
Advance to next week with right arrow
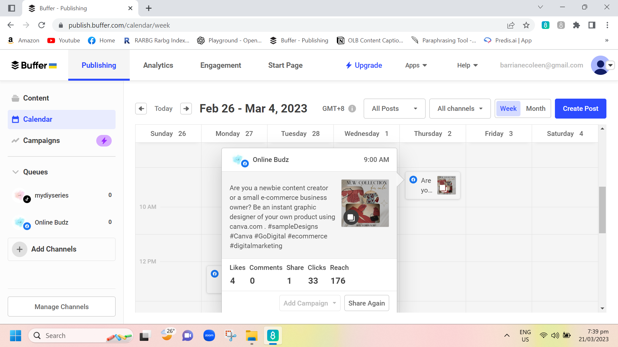click(x=186, y=109)
